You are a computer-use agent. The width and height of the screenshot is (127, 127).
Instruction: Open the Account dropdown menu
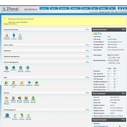point(44,8)
